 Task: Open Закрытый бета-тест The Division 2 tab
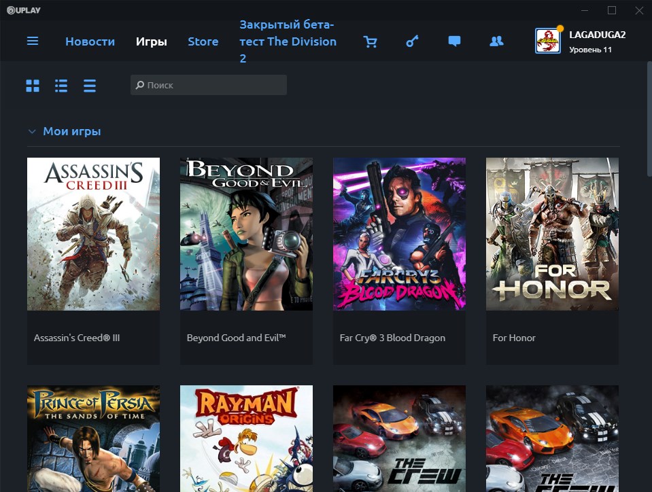click(x=288, y=41)
